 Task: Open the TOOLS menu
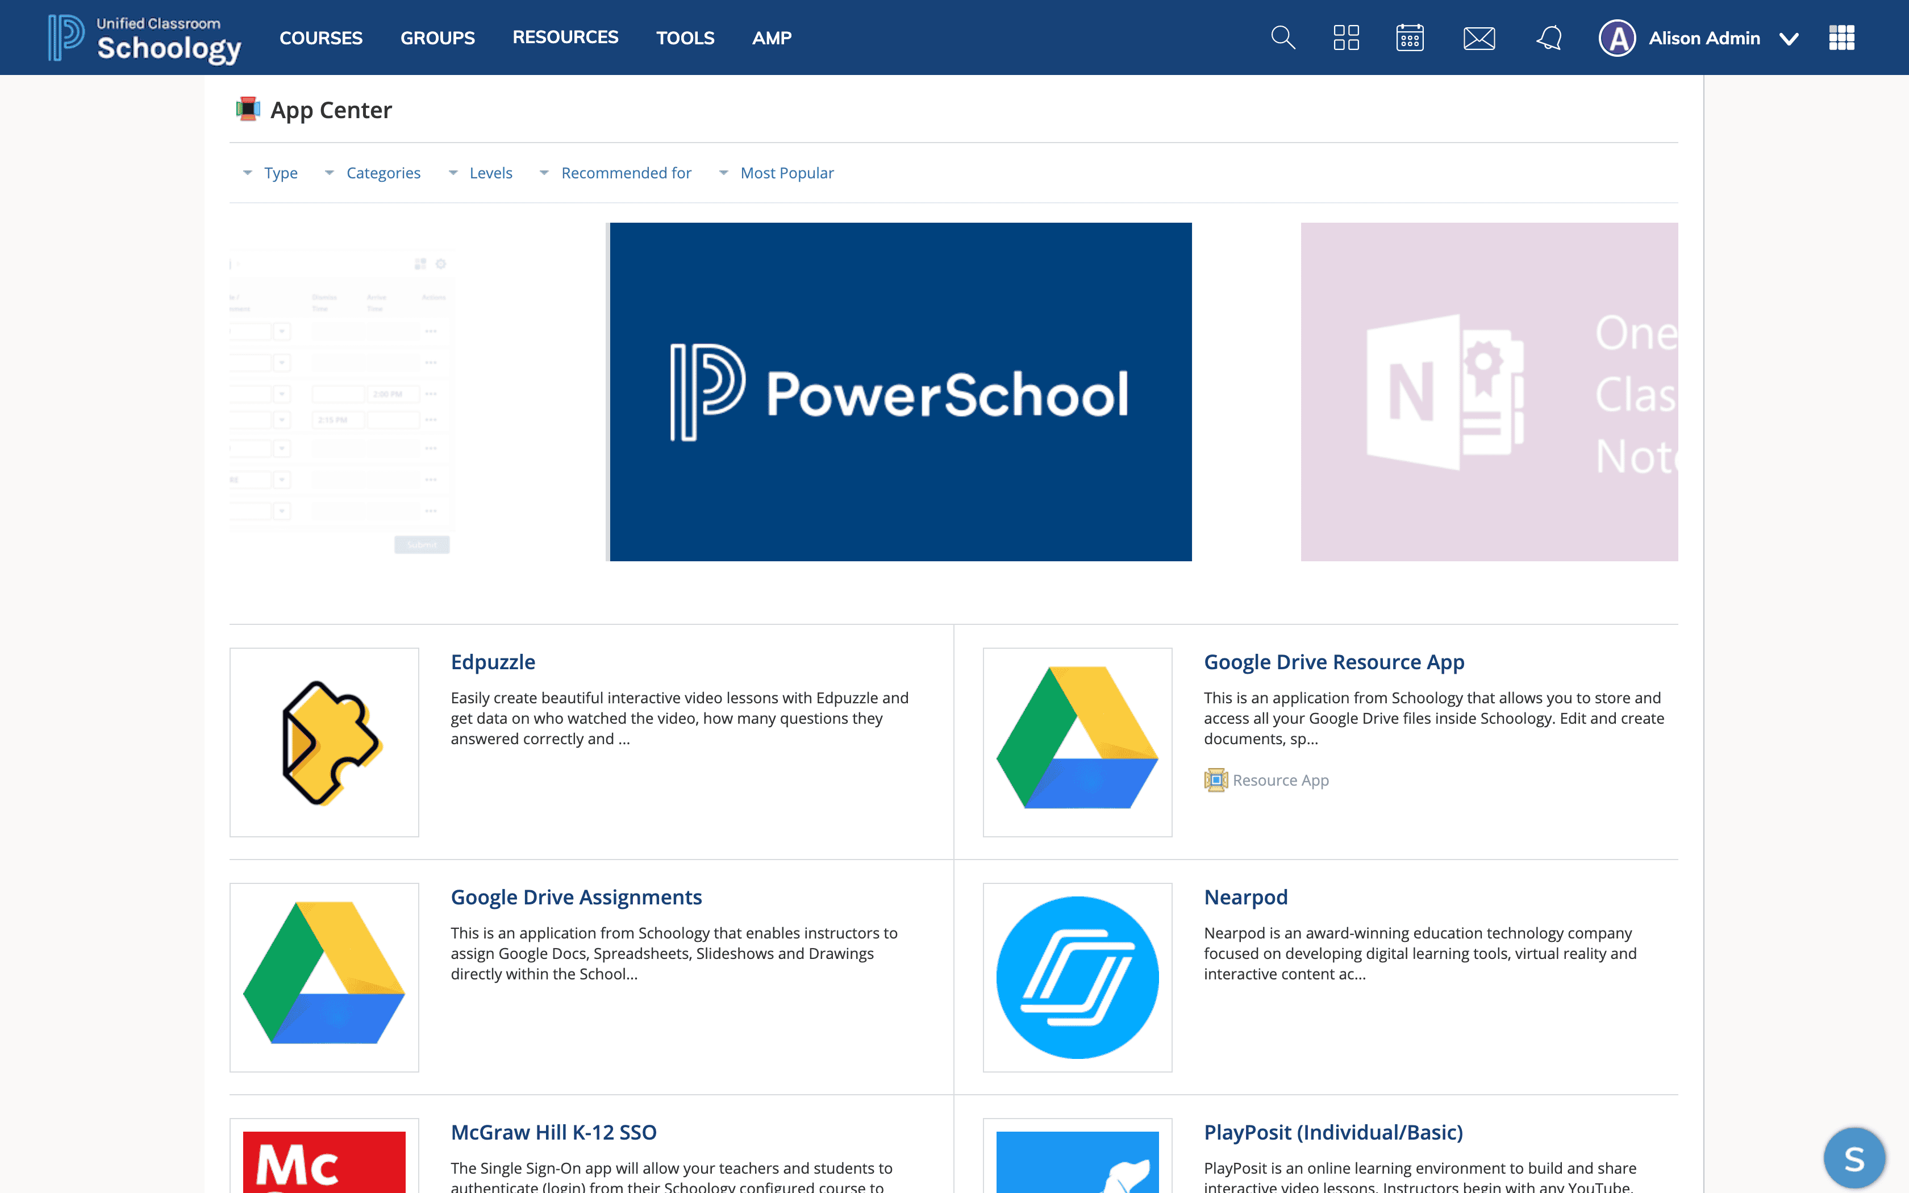coord(685,37)
